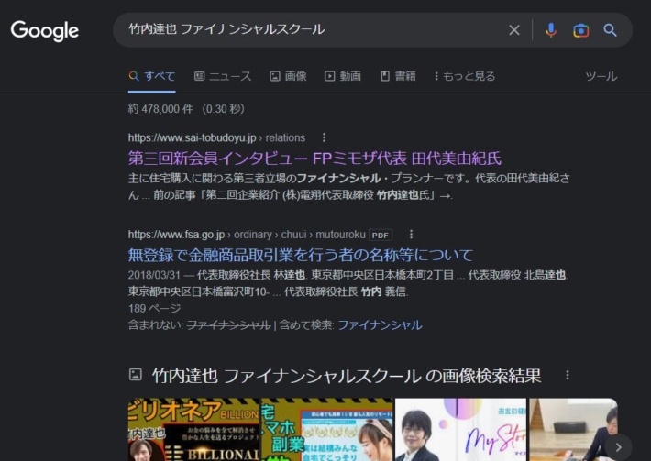Open options menu for fsa.go.jp result

pyautogui.click(x=411, y=235)
